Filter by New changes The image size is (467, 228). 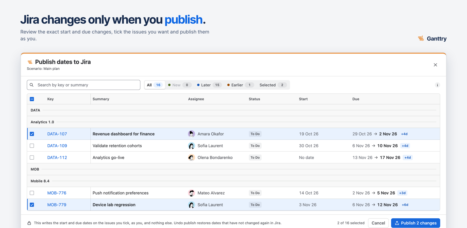[180, 85]
